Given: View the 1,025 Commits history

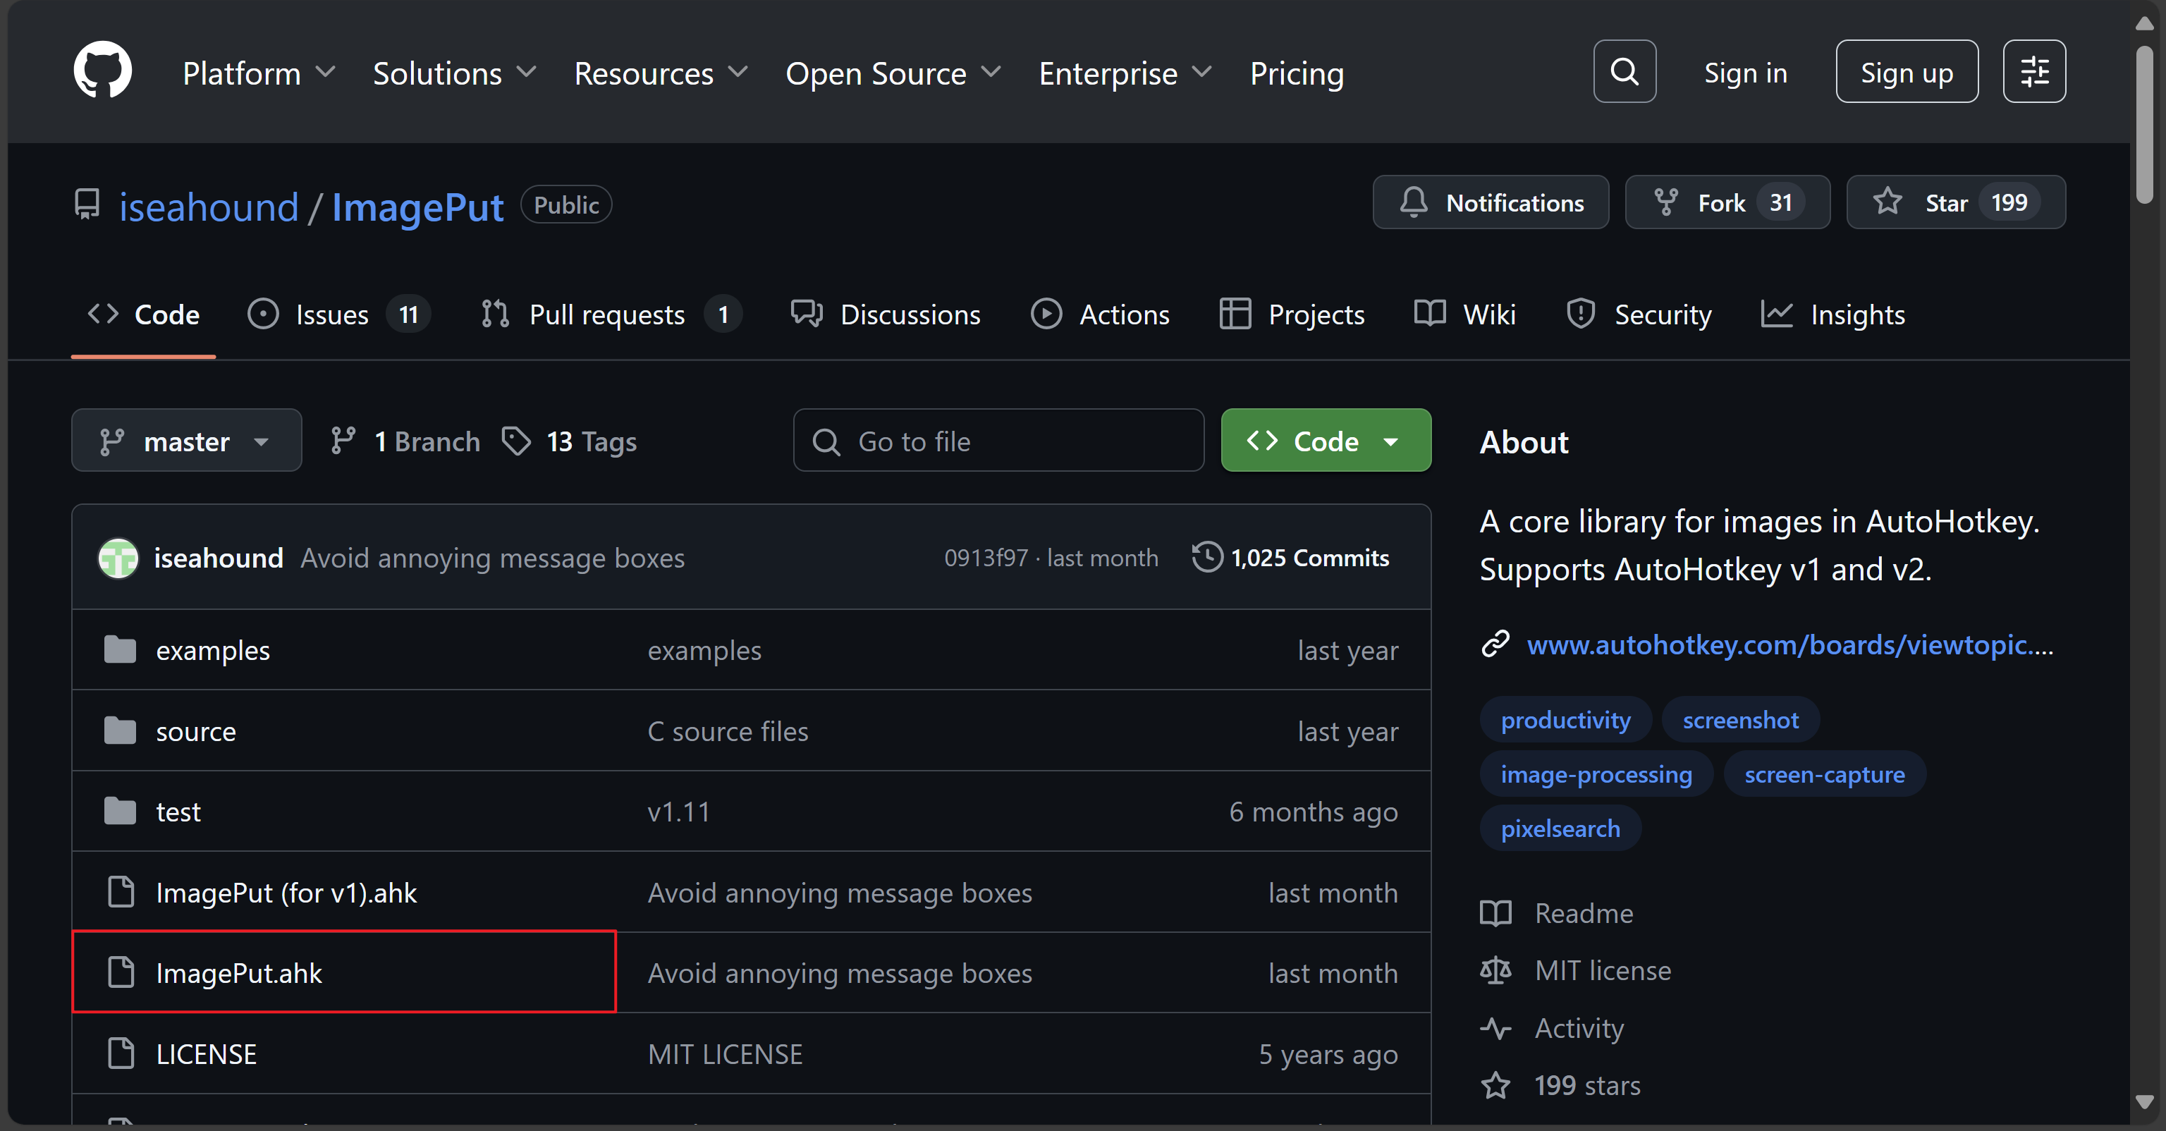Looking at the screenshot, I should [1292, 558].
